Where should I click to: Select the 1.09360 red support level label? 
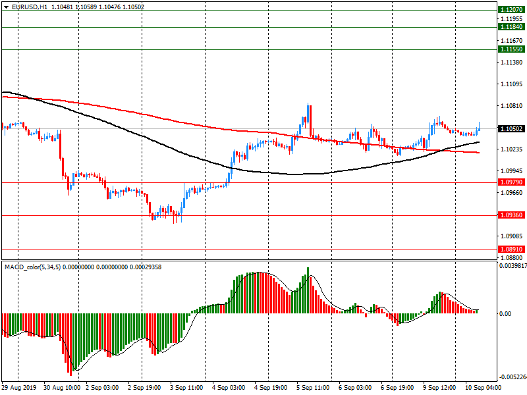511,215
